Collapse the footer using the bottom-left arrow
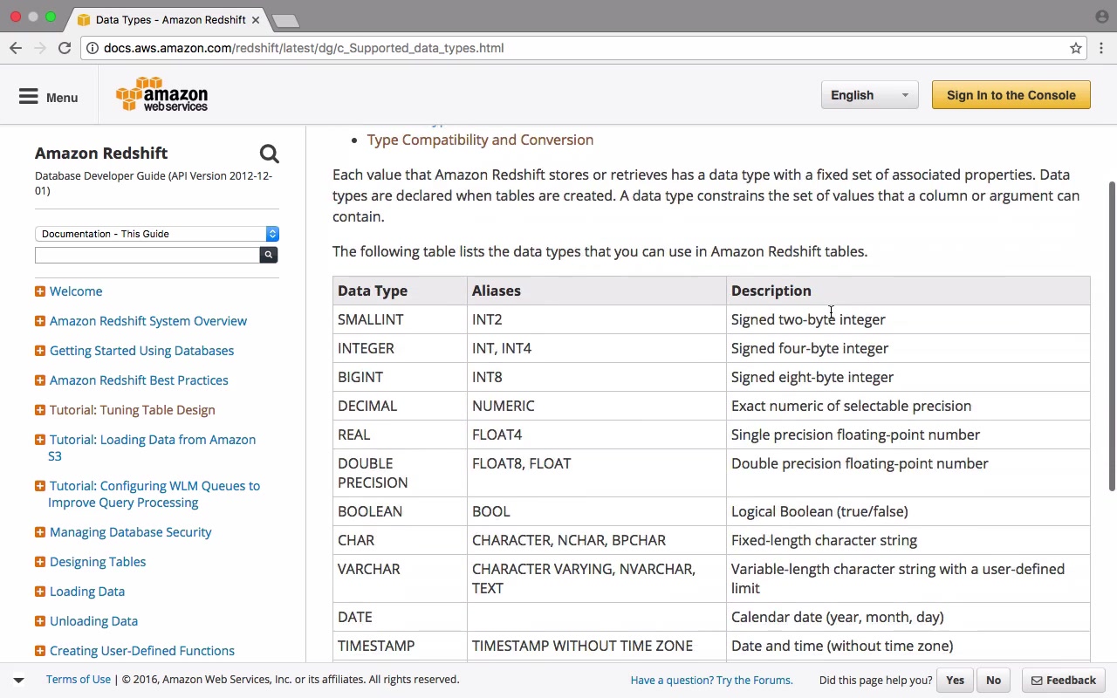 pyautogui.click(x=18, y=680)
